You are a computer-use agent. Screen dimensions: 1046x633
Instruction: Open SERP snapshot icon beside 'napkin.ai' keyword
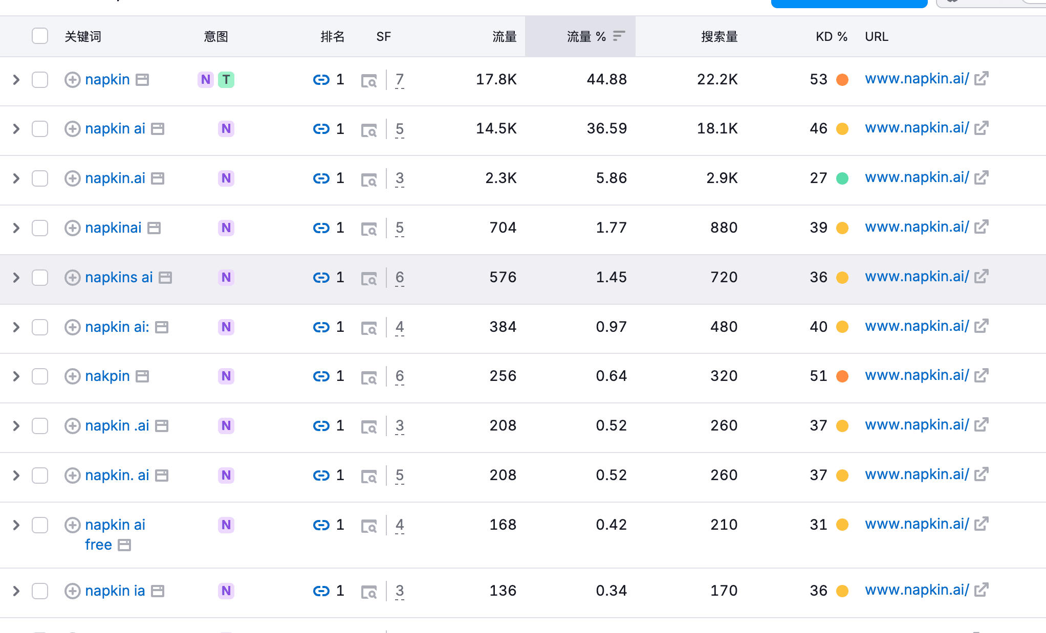158,178
